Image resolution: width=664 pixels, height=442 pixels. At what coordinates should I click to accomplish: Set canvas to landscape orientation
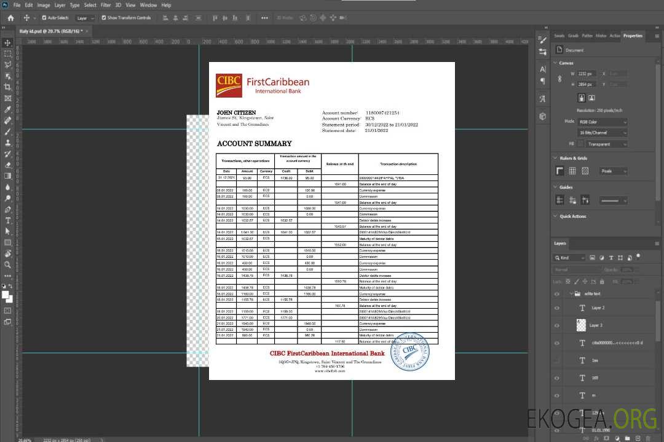(x=591, y=98)
